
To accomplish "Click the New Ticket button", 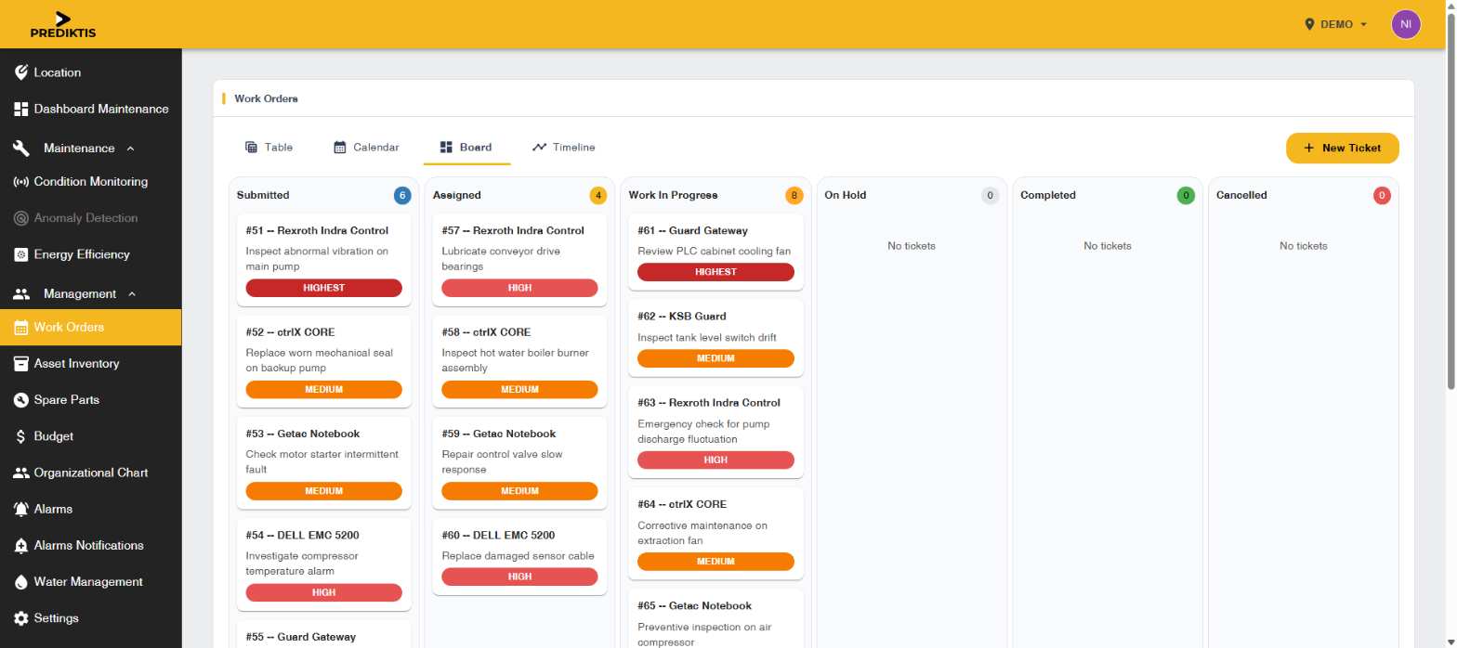I will point(1342,148).
